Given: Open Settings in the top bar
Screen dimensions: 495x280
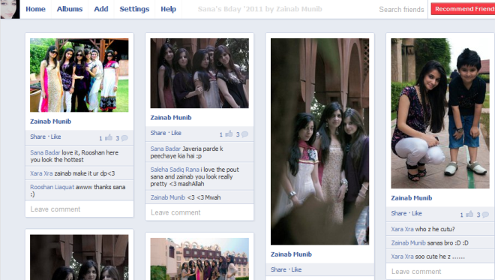Looking at the screenshot, I should click(134, 9).
